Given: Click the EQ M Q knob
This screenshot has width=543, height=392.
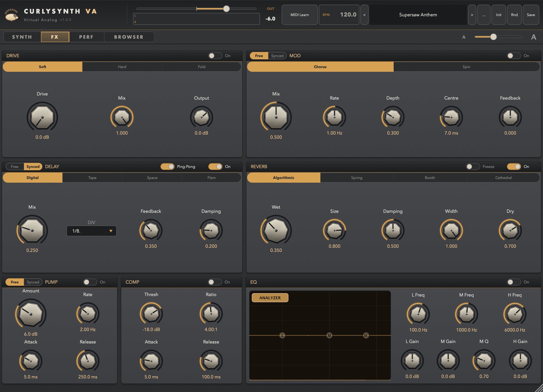Looking at the screenshot, I should 484,360.
